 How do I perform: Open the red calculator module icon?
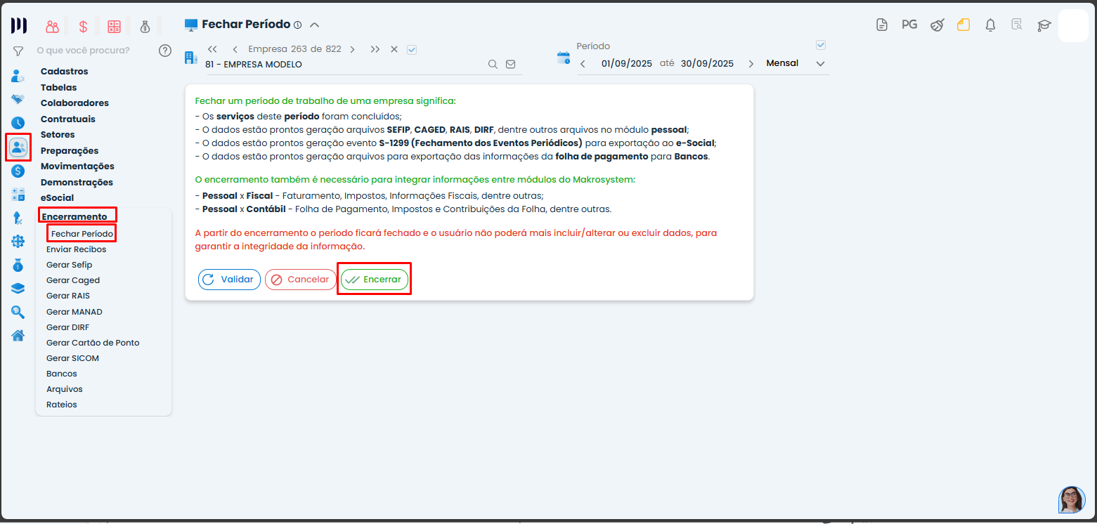[x=114, y=27]
